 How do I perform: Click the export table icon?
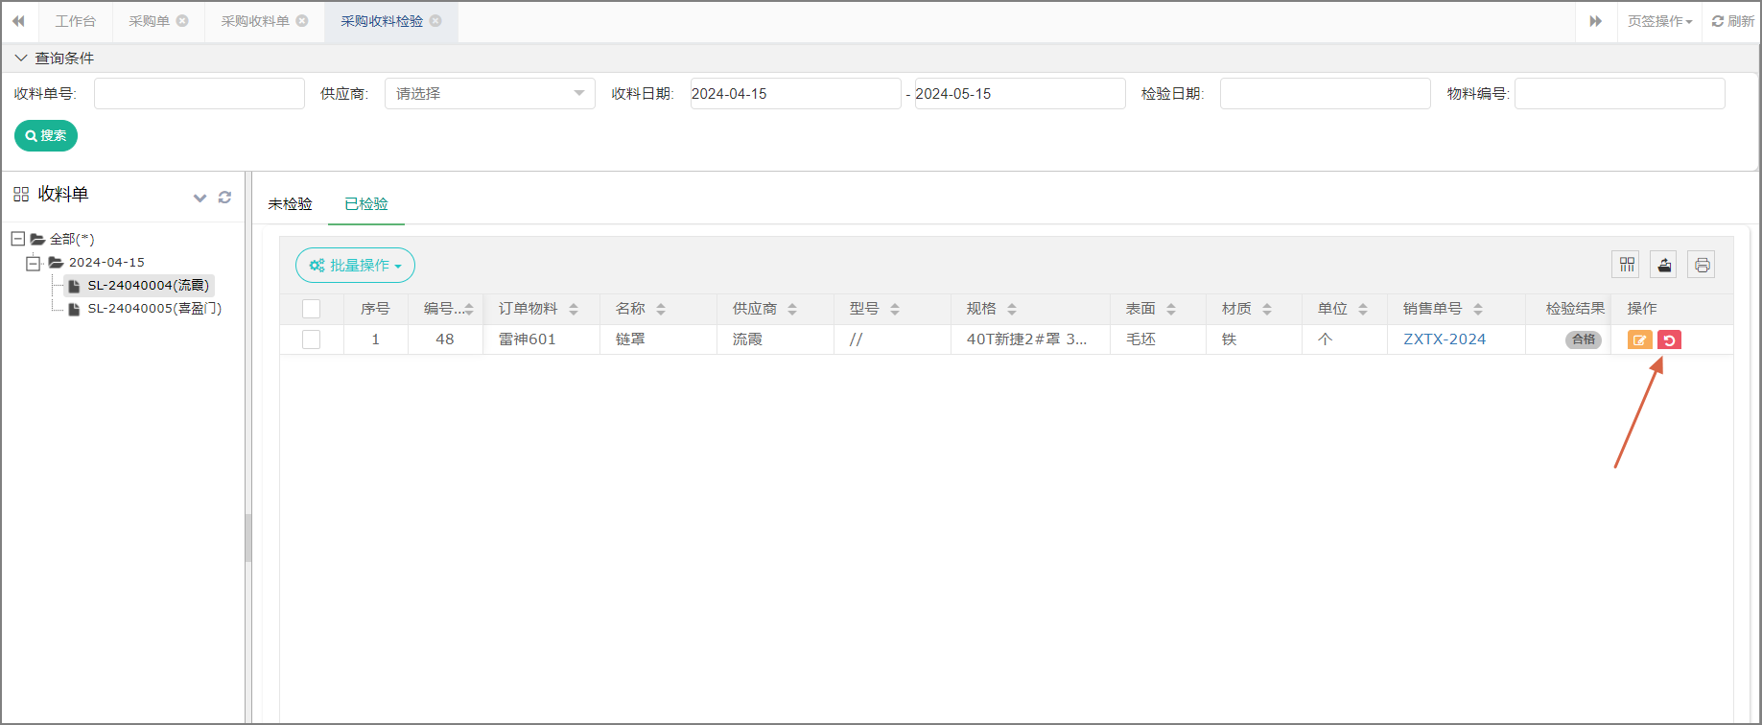1664,265
